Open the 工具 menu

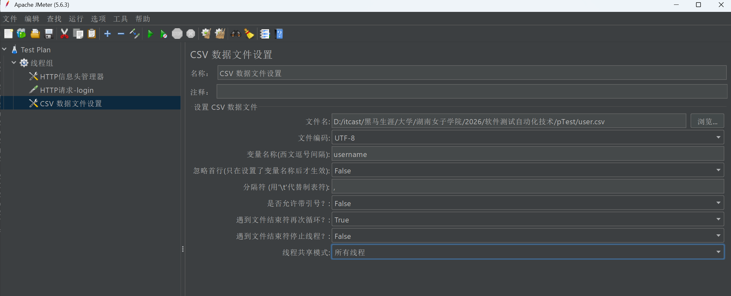121,19
